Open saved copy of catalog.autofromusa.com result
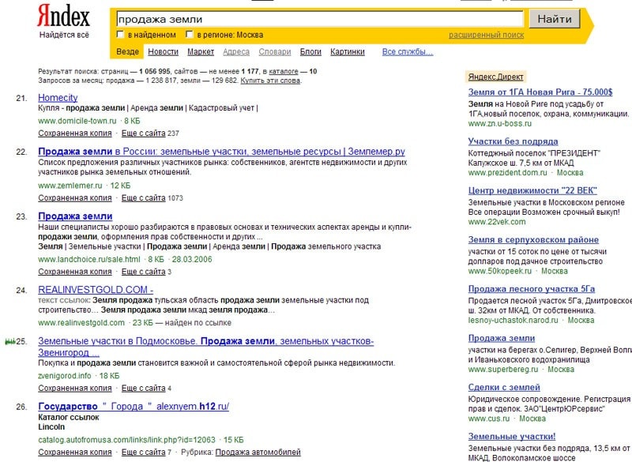The width and height of the screenshot is (632, 462). 74,453
